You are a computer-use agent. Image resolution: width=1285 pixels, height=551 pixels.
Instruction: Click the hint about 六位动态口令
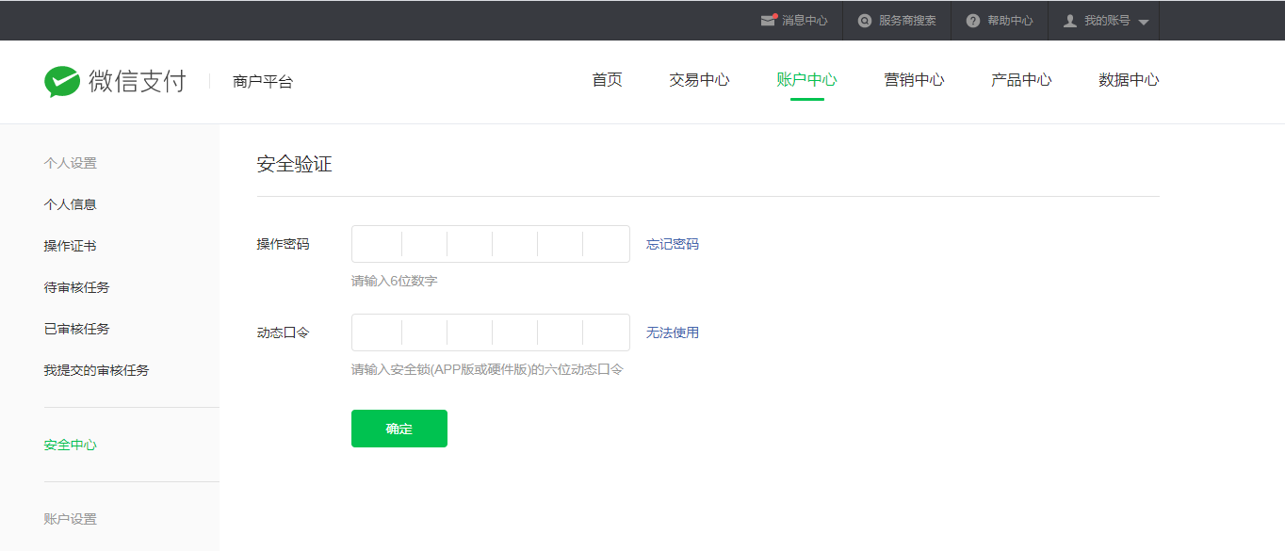487,369
